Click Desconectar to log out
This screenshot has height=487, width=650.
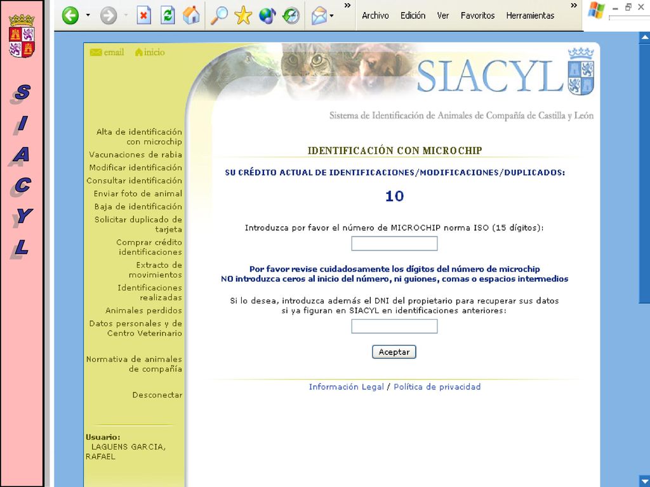157,394
